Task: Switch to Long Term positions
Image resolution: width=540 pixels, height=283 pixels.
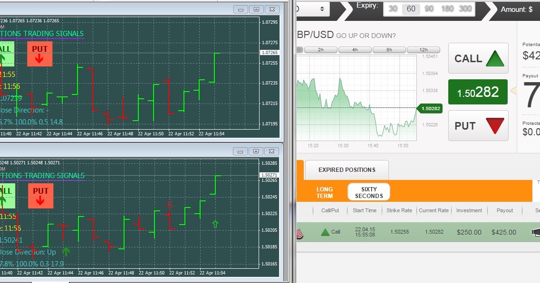Action: (324, 193)
